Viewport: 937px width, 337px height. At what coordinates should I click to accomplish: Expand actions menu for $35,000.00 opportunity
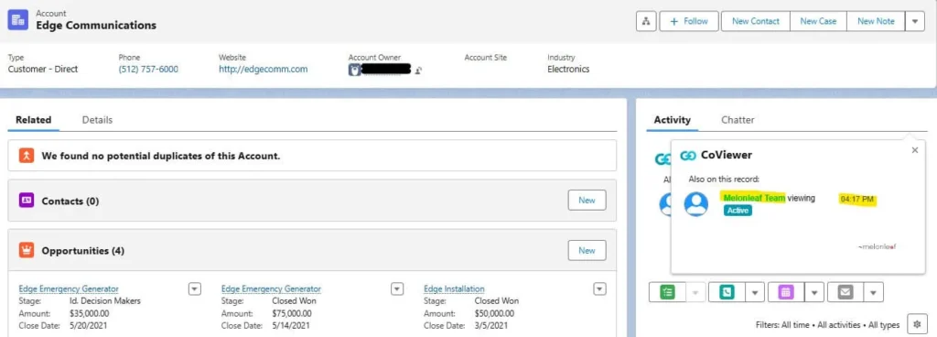pyautogui.click(x=194, y=289)
